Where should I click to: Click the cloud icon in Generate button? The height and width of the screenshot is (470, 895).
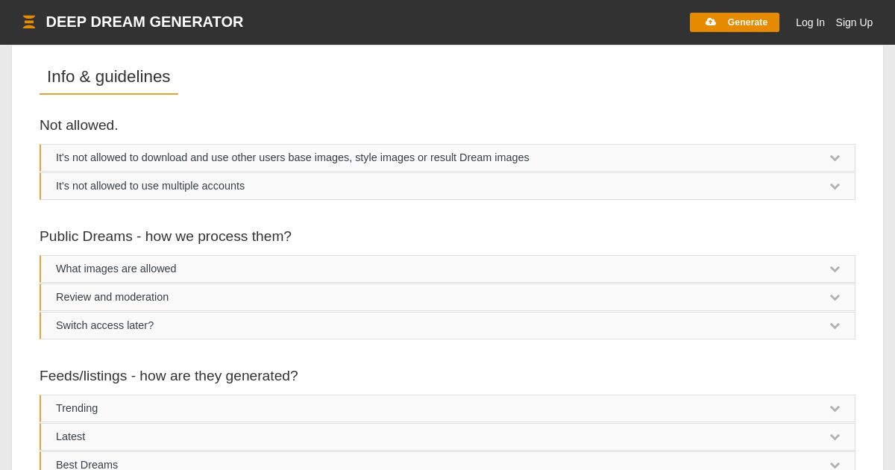click(x=711, y=22)
